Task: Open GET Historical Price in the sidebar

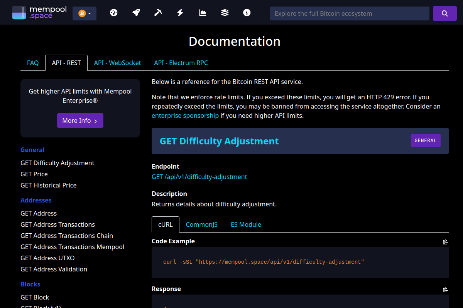Action: click(49, 185)
